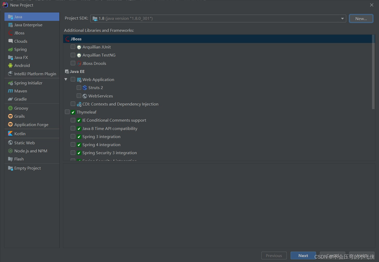Click the Struts 2 icon
Image resolution: width=379 pixels, height=262 pixels.
coord(85,88)
